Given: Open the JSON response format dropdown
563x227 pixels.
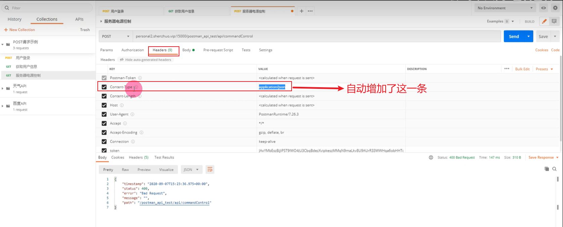Looking at the screenshot, I should tap(191, 170).
